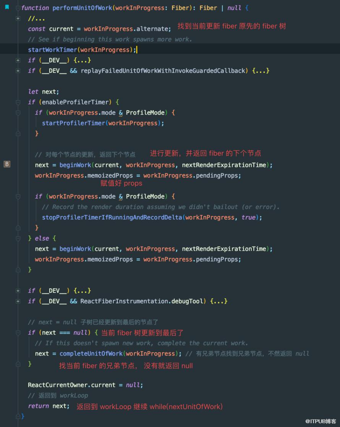The height and width of the screenshot is (427, 340).
Task: Click the ReactCurrentOwner.current assignment line
Action: pyautogui.click(x=85, y=385)
